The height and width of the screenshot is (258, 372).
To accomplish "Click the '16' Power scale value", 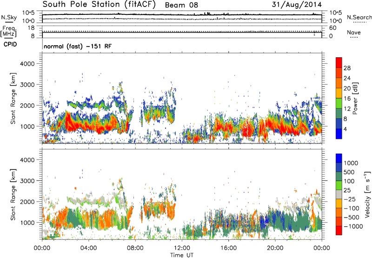I will (x=347, y=99).
